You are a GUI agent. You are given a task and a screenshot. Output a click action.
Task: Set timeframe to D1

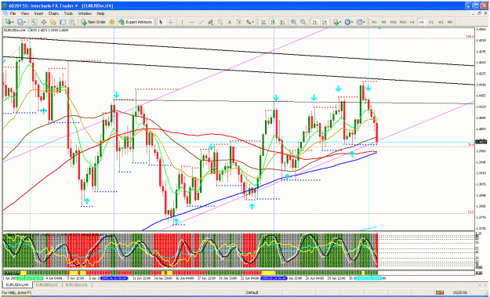[x=431, y=22]
